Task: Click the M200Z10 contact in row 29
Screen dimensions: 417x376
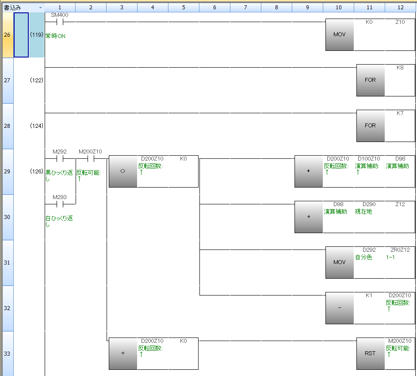Action: coord(90,159)
